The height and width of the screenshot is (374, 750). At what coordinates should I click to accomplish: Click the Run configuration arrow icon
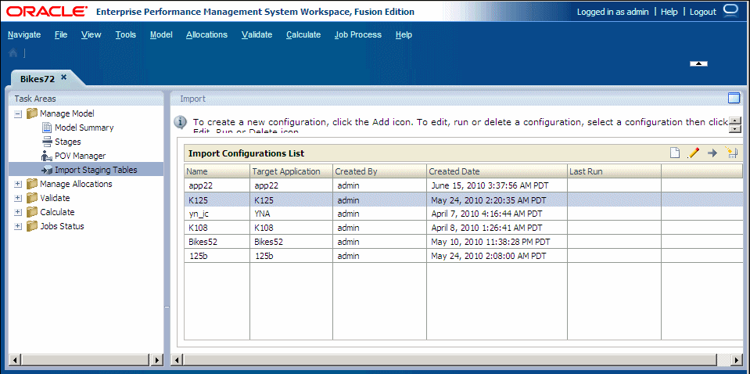tap(712, 153)
